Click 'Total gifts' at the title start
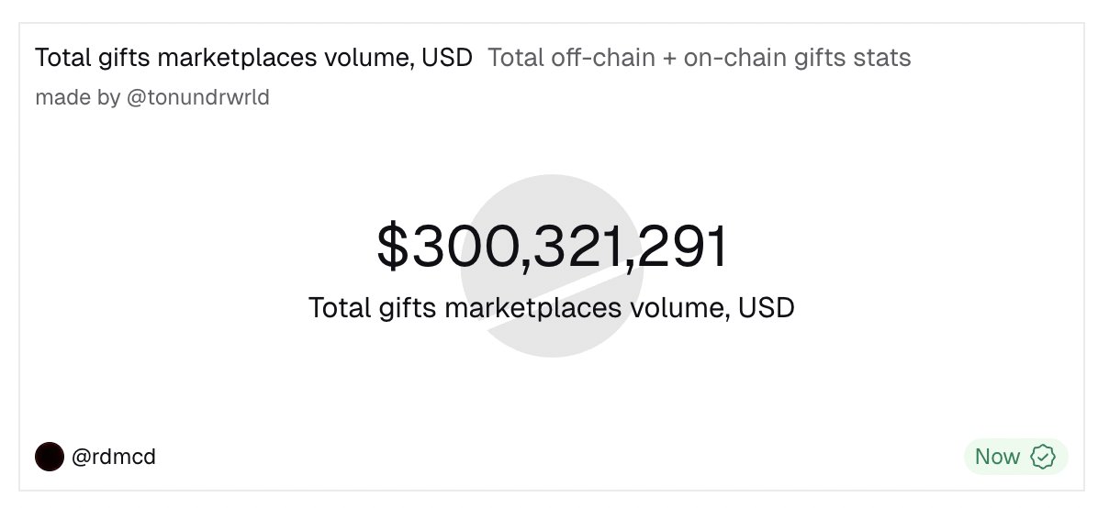This screenshot has height=508, width=1098. coord(92,58)
